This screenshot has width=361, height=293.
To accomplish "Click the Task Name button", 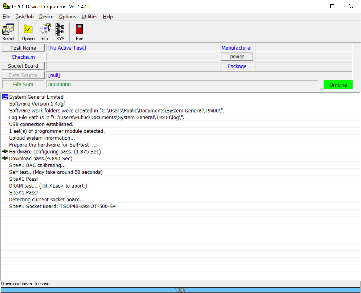I will coord(23,48).
